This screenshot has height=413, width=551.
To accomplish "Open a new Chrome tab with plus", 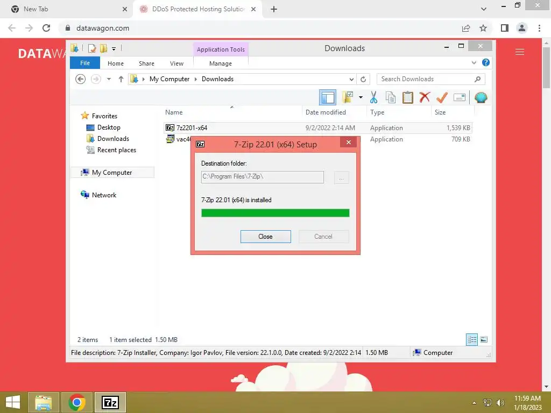I will coord(274,9).
